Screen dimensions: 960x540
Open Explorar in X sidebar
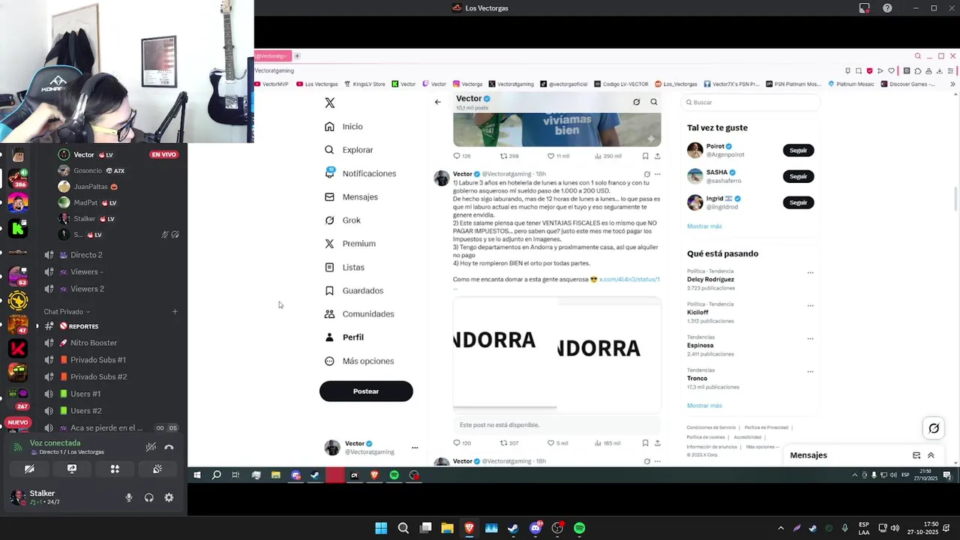tap(349, 150)
